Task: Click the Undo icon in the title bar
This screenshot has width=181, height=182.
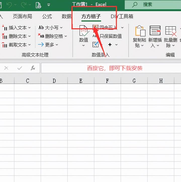Action: pyautogui.click(x=9, y=5)
